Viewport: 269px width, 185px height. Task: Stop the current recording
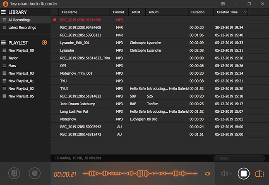click(244, 174)
